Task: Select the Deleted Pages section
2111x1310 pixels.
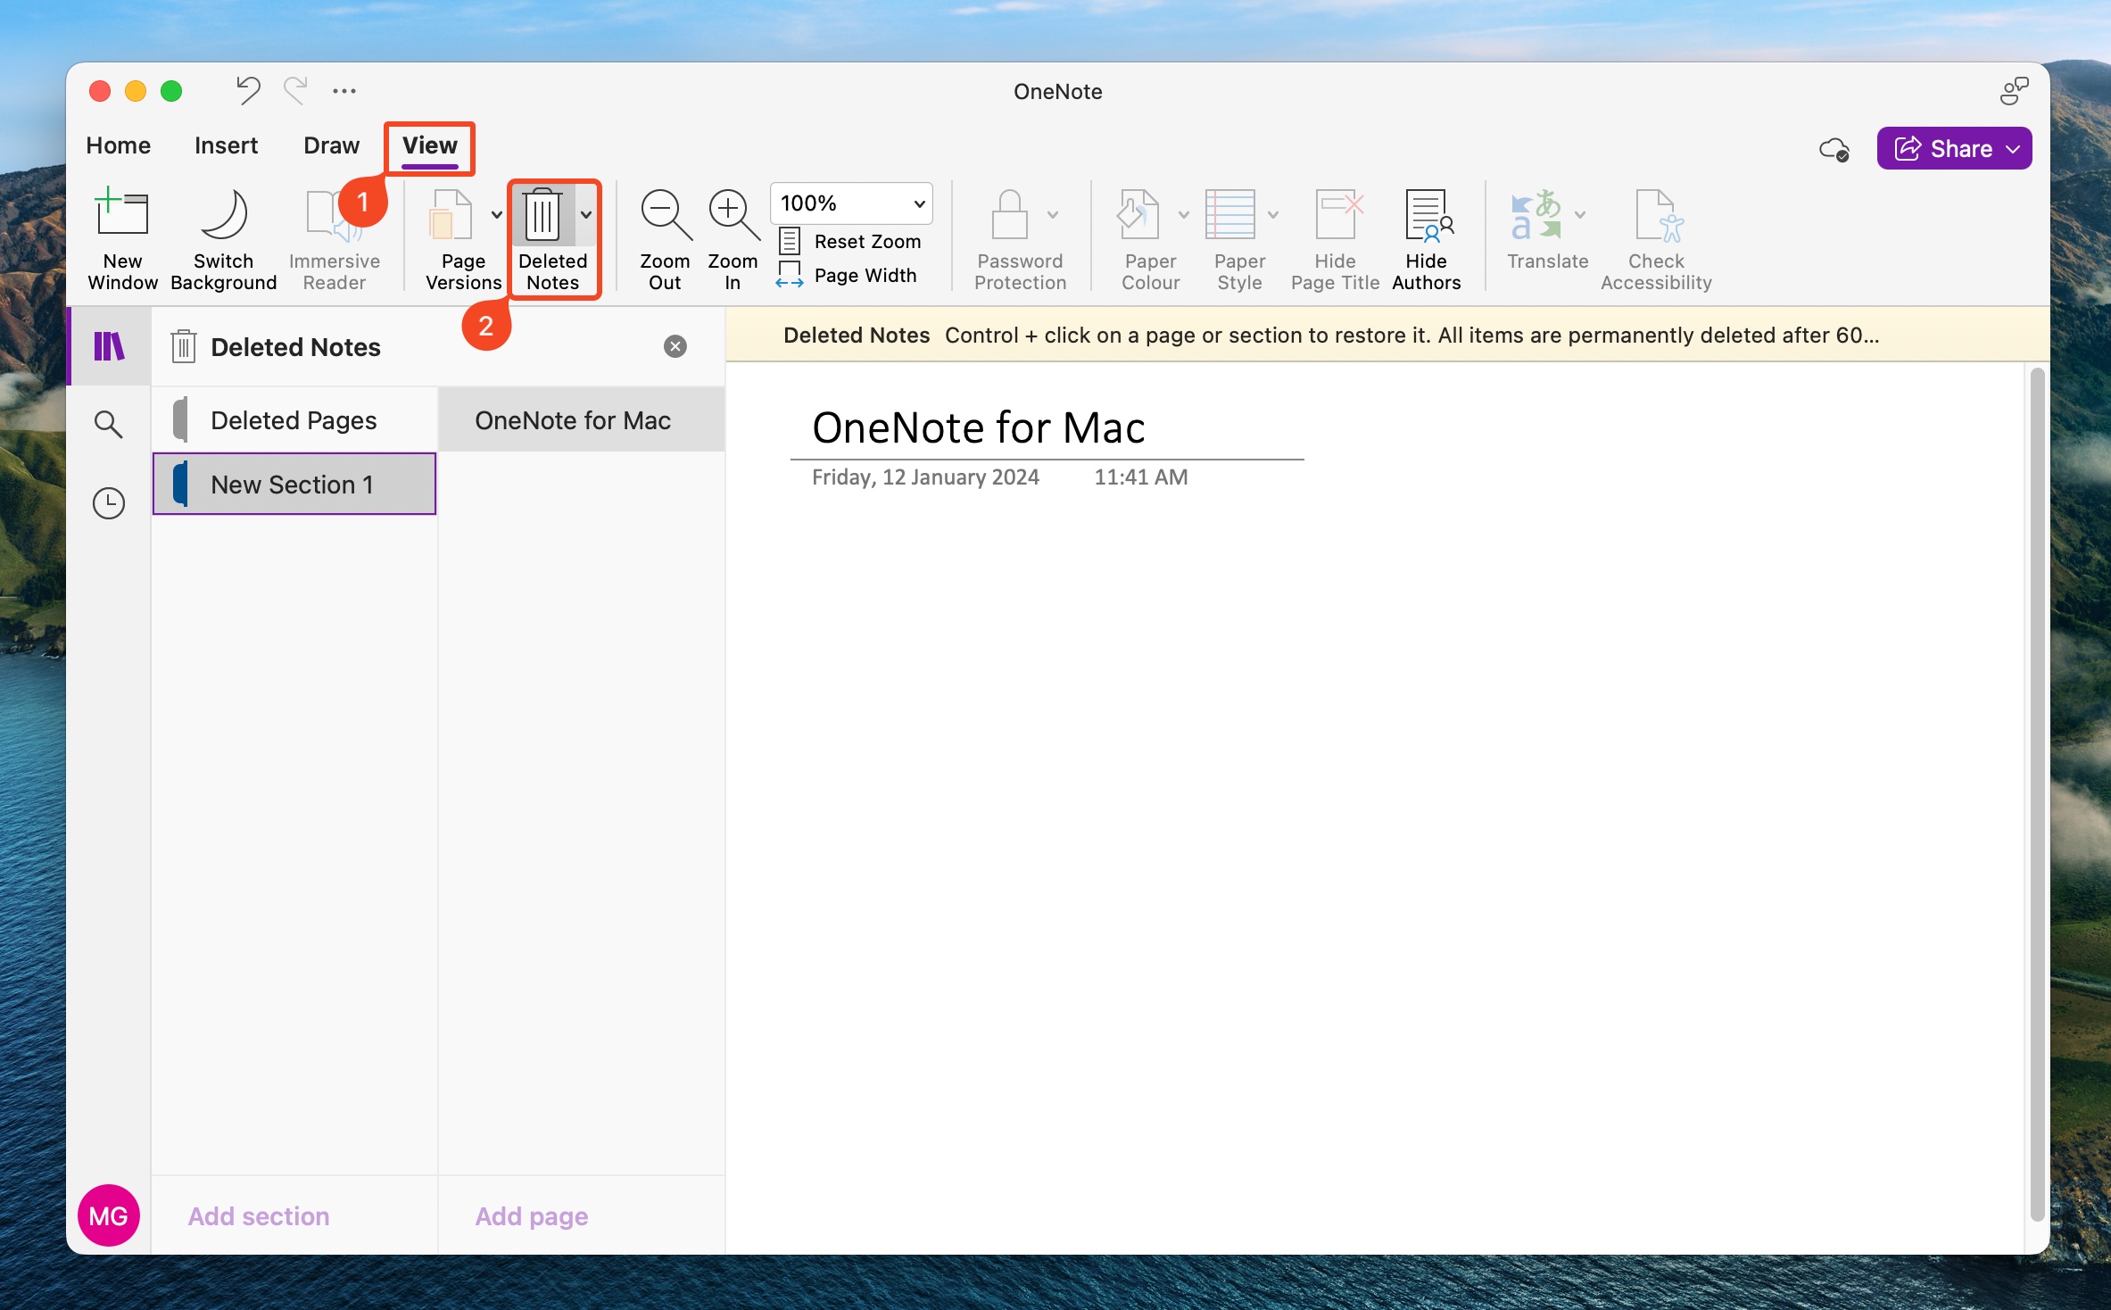Action: 294,420
